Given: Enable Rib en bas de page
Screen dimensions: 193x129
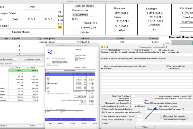Looking at the screenshot, I should pyautogui.click(x=157, y=50).
